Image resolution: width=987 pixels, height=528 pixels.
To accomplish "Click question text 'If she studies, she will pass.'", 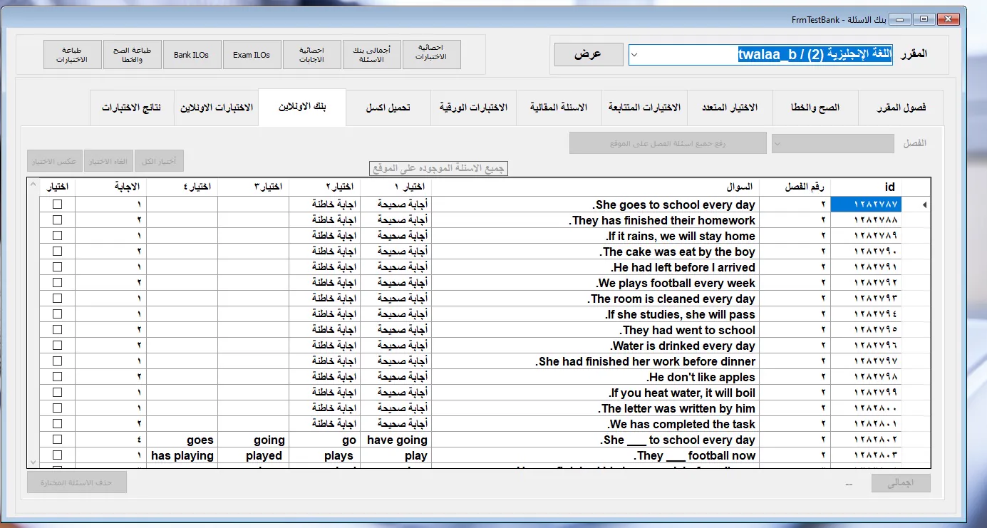I will (680, 314).
